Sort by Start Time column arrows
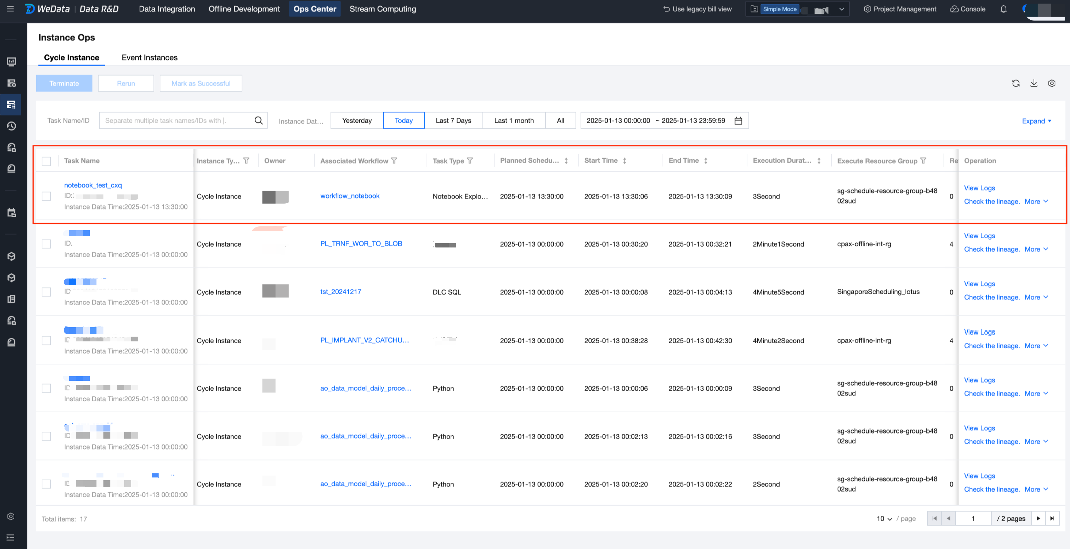 pos(624,160)
